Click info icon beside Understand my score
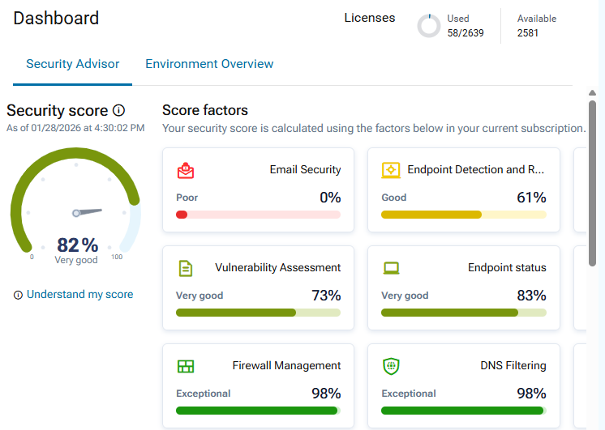605x430 pixels. pyautogui.click(x=18, y=295)
